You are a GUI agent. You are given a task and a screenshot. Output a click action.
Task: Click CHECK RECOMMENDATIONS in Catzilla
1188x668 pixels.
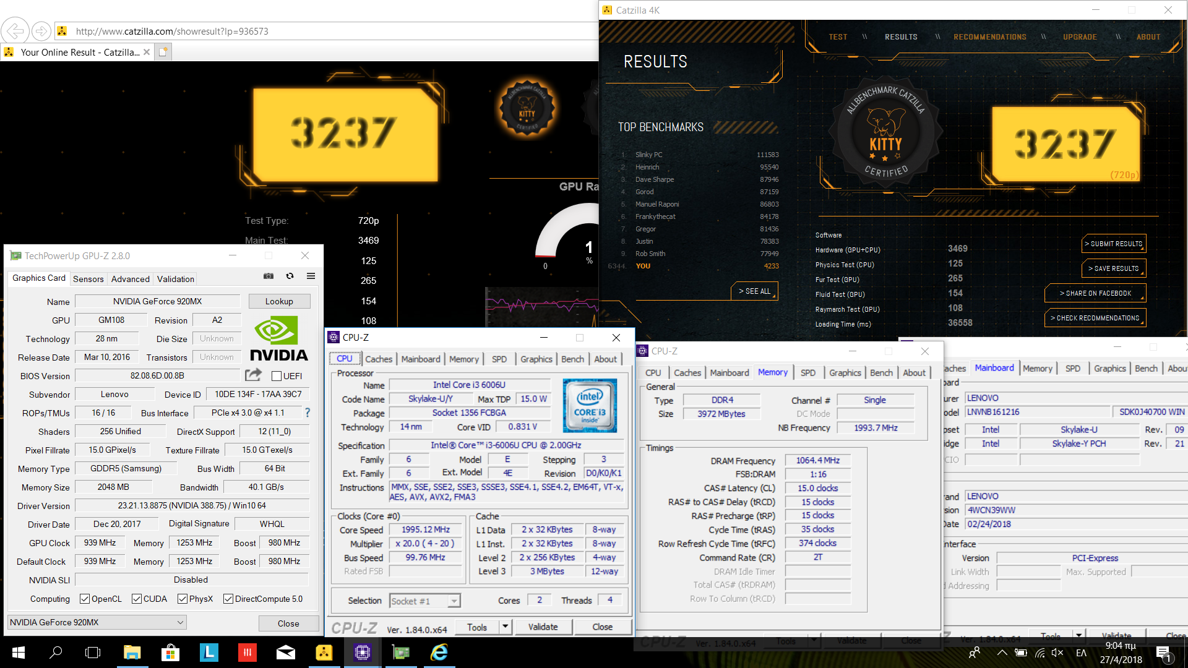tap(1095, 318)
